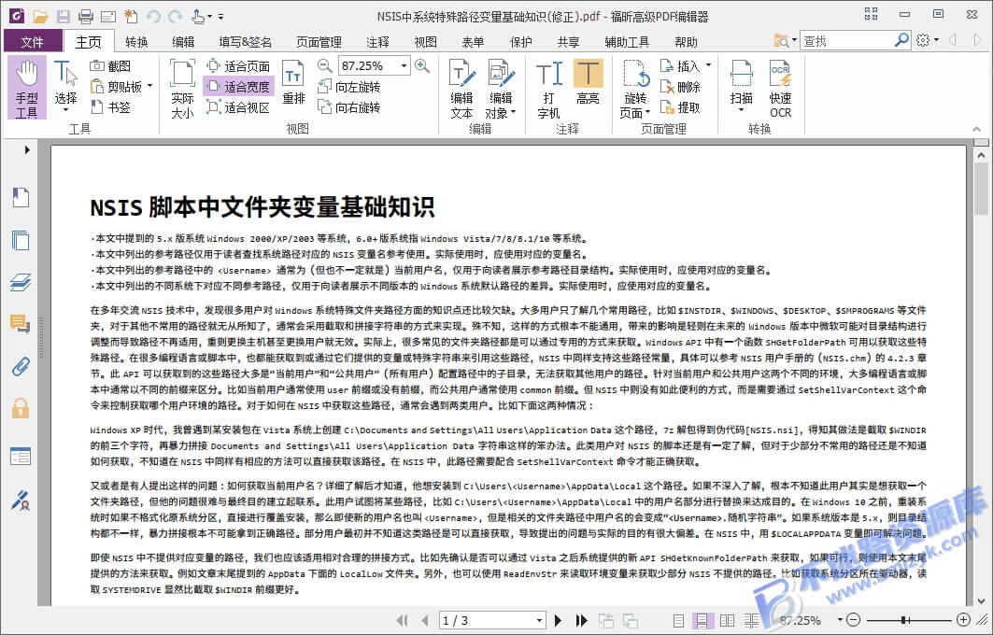
Task: Go to next page in status bar
Action: coord(558,620)
